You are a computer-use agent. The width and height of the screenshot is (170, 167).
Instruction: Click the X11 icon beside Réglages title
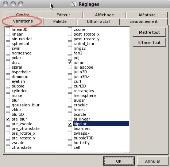pos(74,4)
